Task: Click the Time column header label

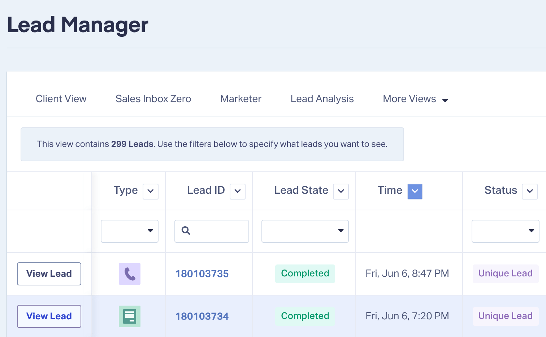Action: coord(390,190)
